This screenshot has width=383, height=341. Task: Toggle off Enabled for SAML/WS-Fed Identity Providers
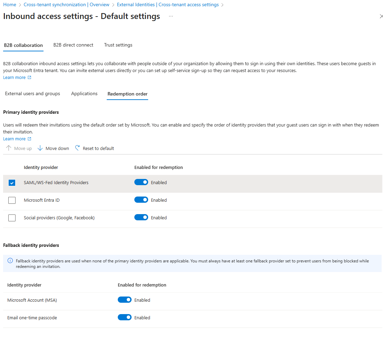(x=141, y=182)
